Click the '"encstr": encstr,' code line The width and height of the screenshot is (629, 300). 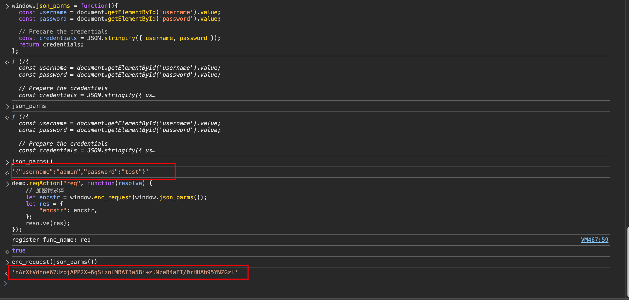68,210
